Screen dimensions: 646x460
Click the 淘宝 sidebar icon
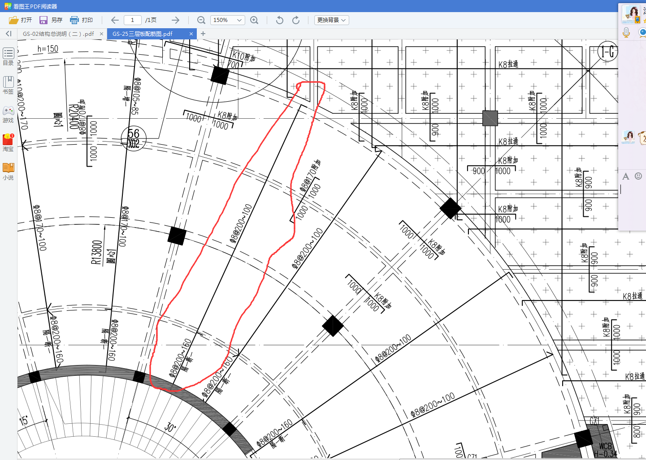click(x=8, y=143)
